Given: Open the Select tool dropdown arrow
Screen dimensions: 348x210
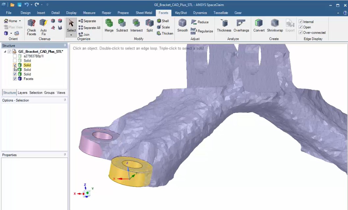Looking at the screenshot, I should [71, 35].
